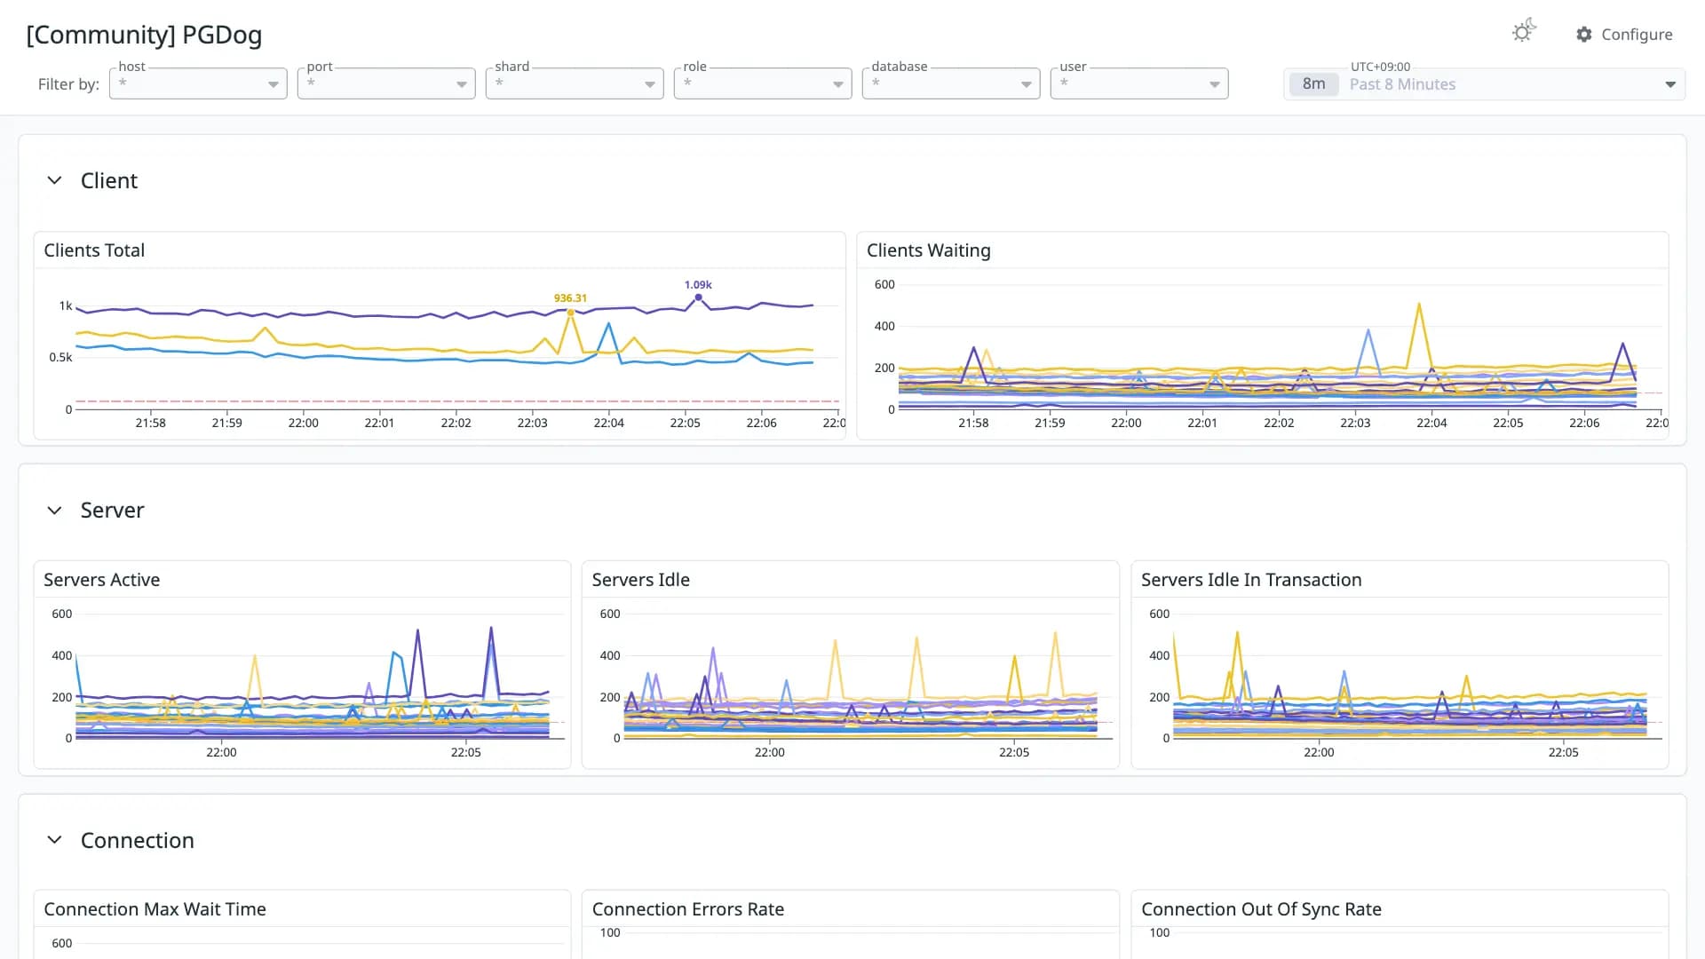Collapse the Server section chevron
The width and height of the screenshot is (1705, 959).
coord(54,511)
